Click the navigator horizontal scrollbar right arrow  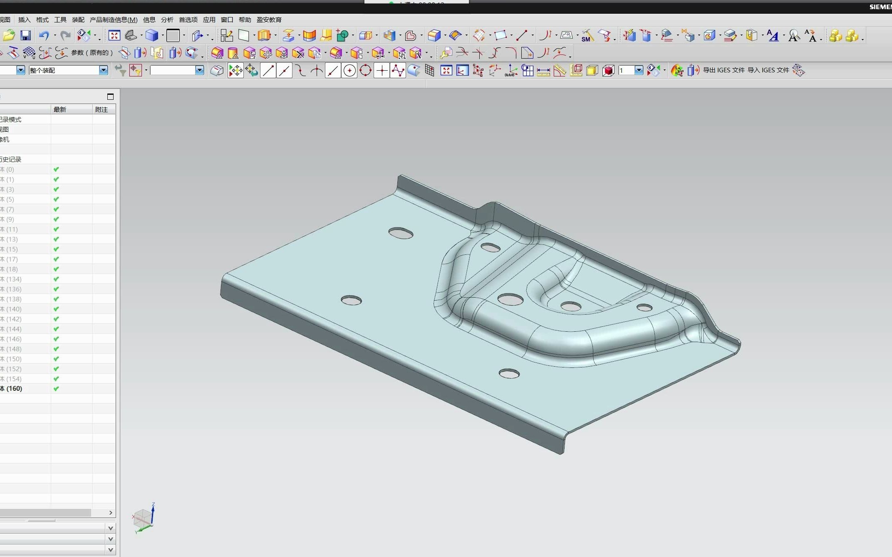pos(111,513)
